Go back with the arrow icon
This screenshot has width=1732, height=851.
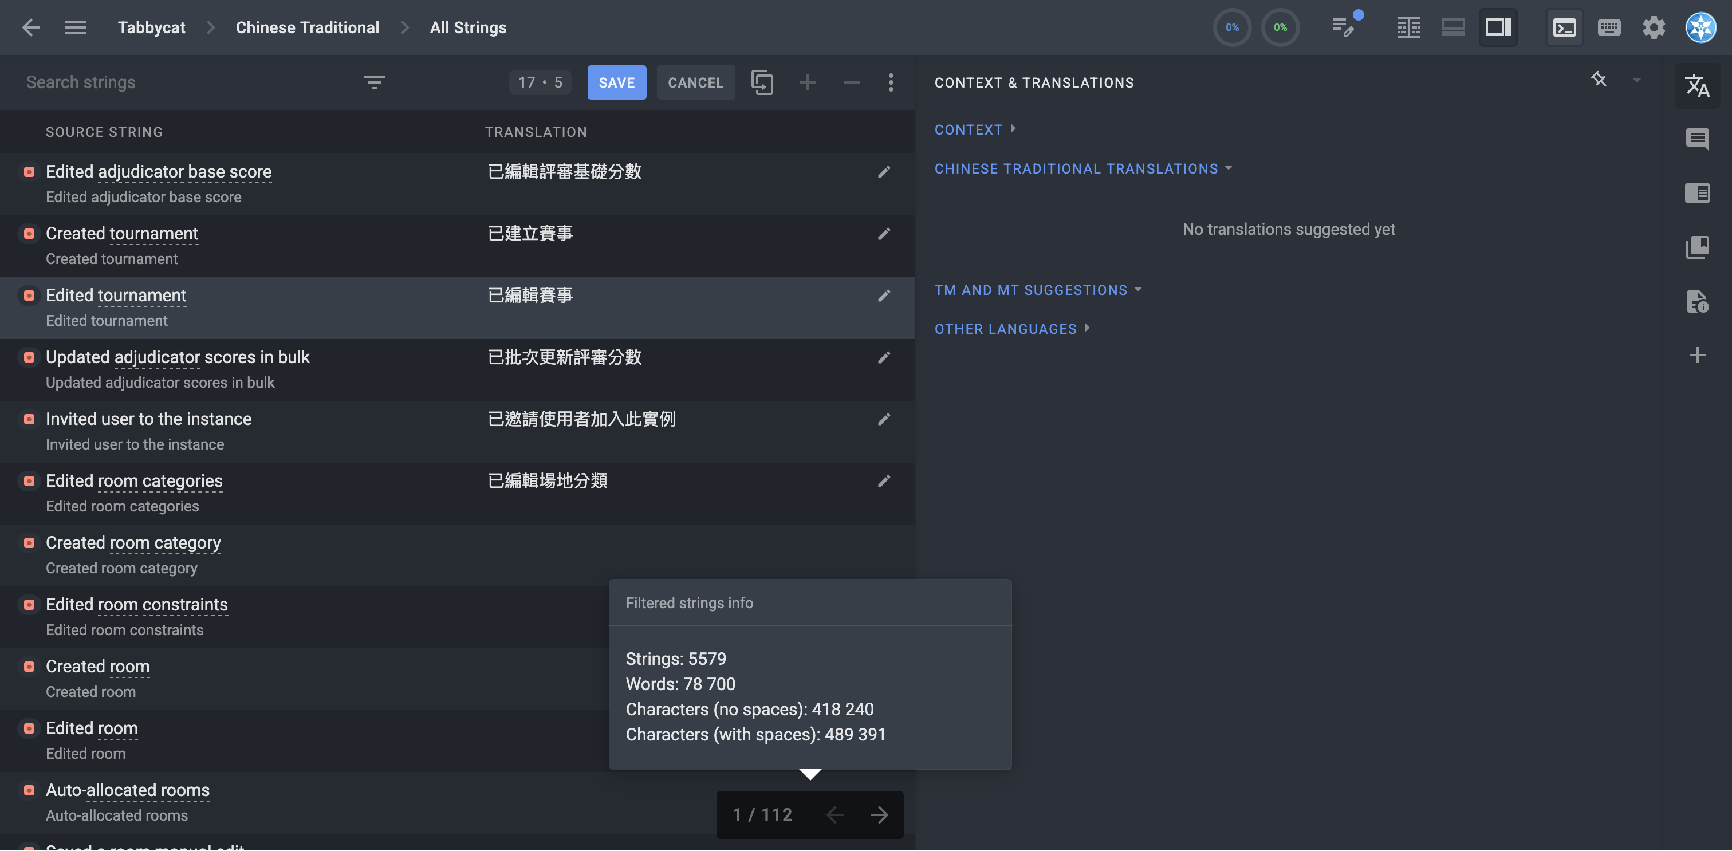pos(31,27)
